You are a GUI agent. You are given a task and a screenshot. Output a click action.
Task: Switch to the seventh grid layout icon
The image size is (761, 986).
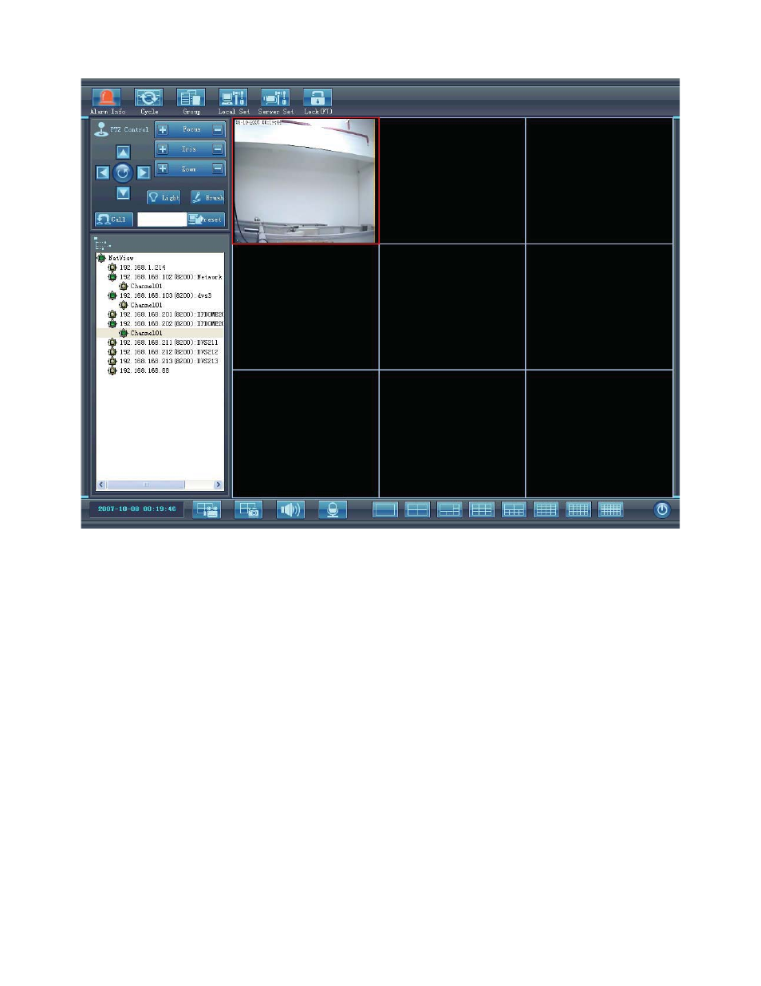[x=578, y=509]
